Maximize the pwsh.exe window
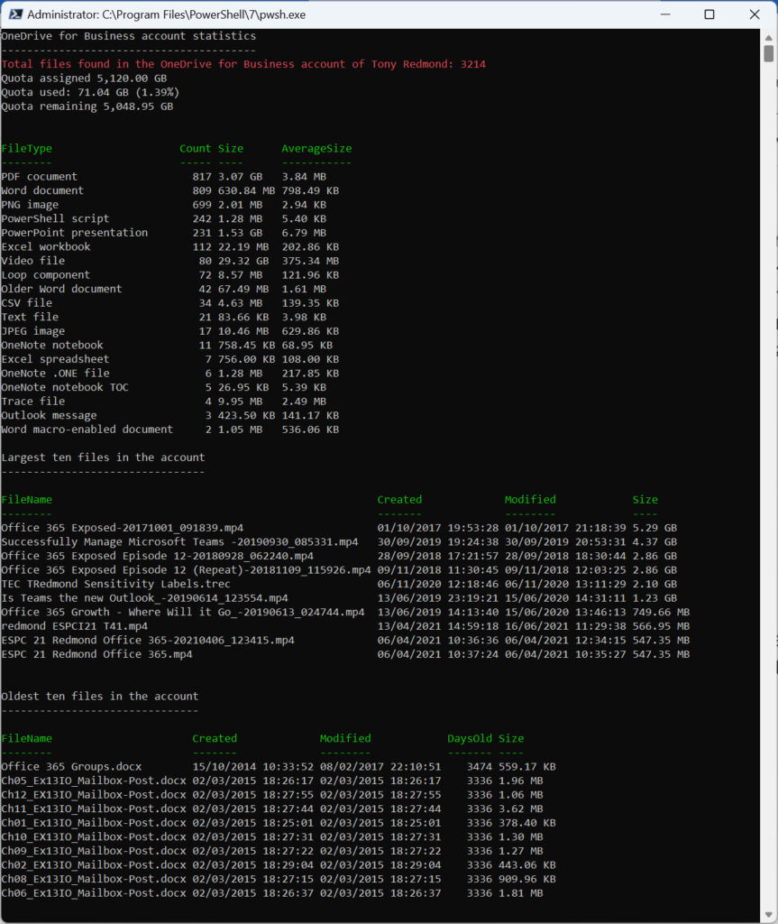This screenshot has width=778, height=924. click(x=709, y=14)
